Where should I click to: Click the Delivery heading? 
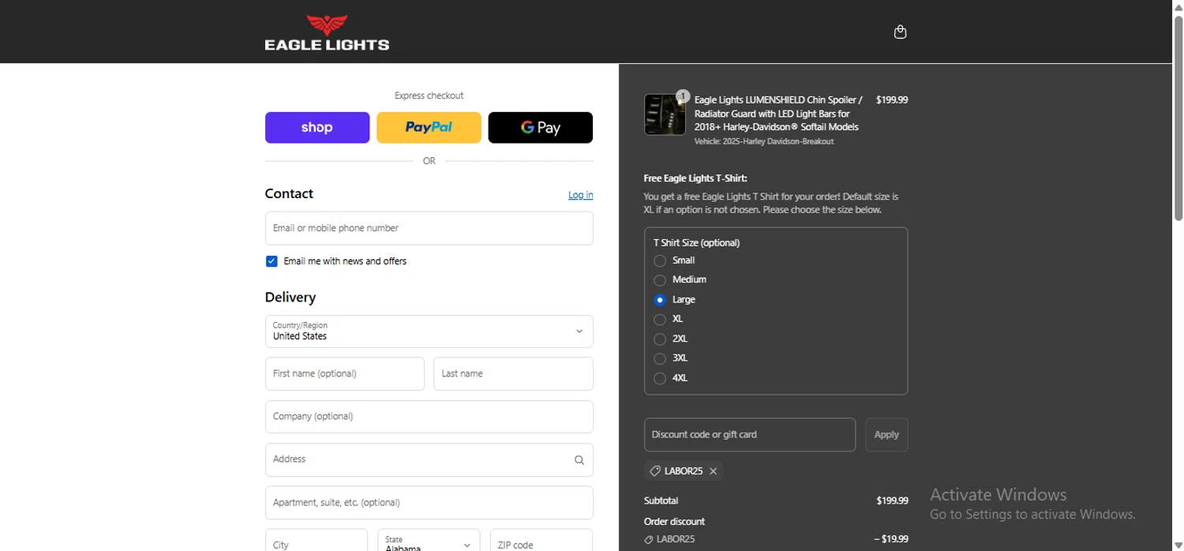pos(290,298)
